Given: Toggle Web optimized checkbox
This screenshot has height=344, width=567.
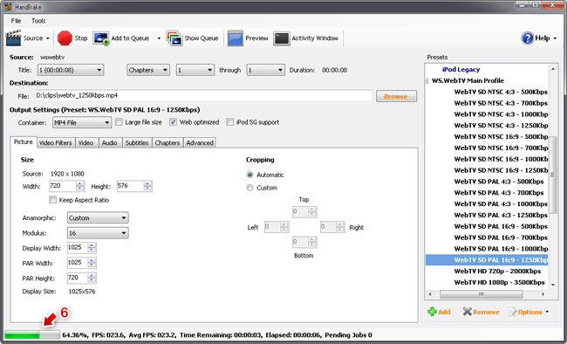Looking at the screenshot, I should (x=174, y=122).
